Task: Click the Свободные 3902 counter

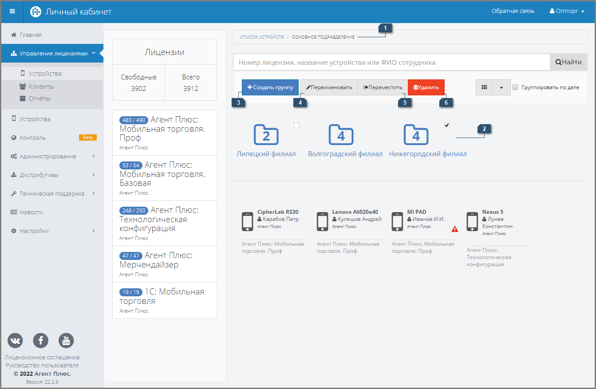Action: (138, 83)
